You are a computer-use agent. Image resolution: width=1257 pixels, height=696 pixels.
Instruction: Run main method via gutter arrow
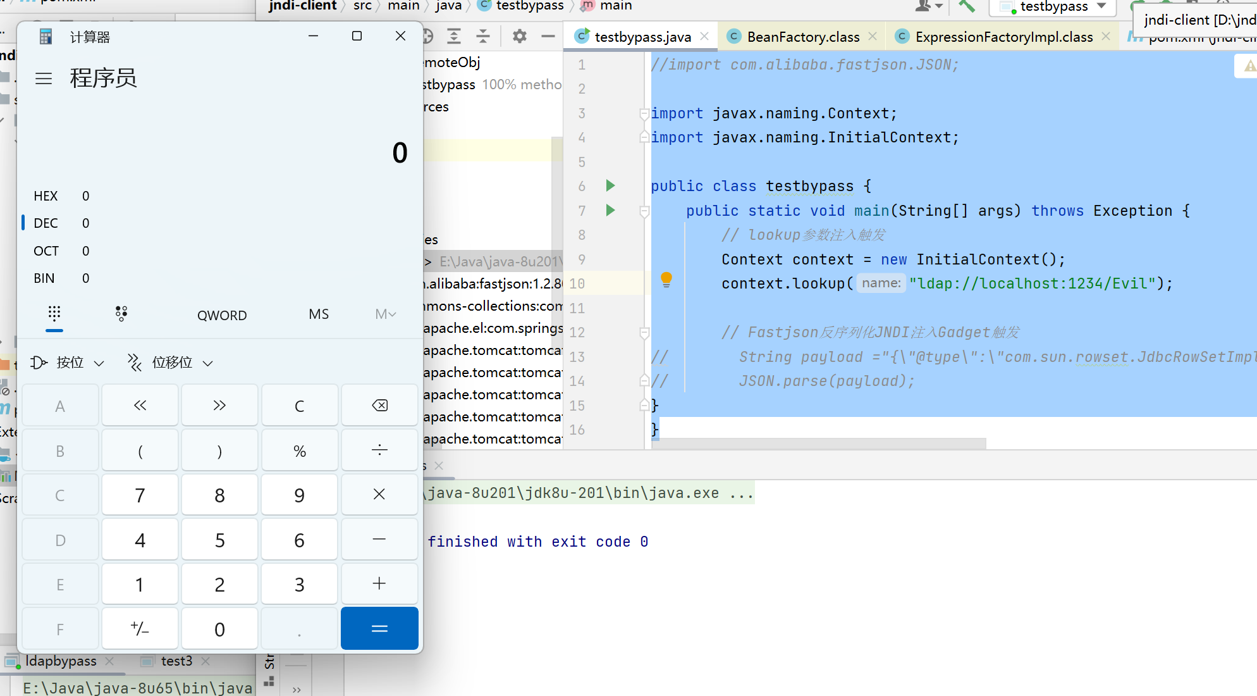pos(610,210)
